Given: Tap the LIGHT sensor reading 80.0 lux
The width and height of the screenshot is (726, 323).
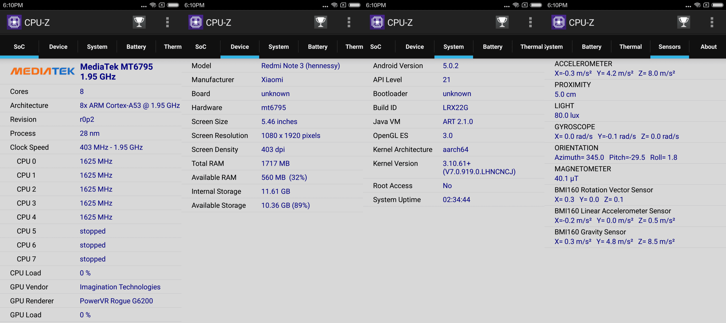Looking at the screenshot, I should [567, 115].
